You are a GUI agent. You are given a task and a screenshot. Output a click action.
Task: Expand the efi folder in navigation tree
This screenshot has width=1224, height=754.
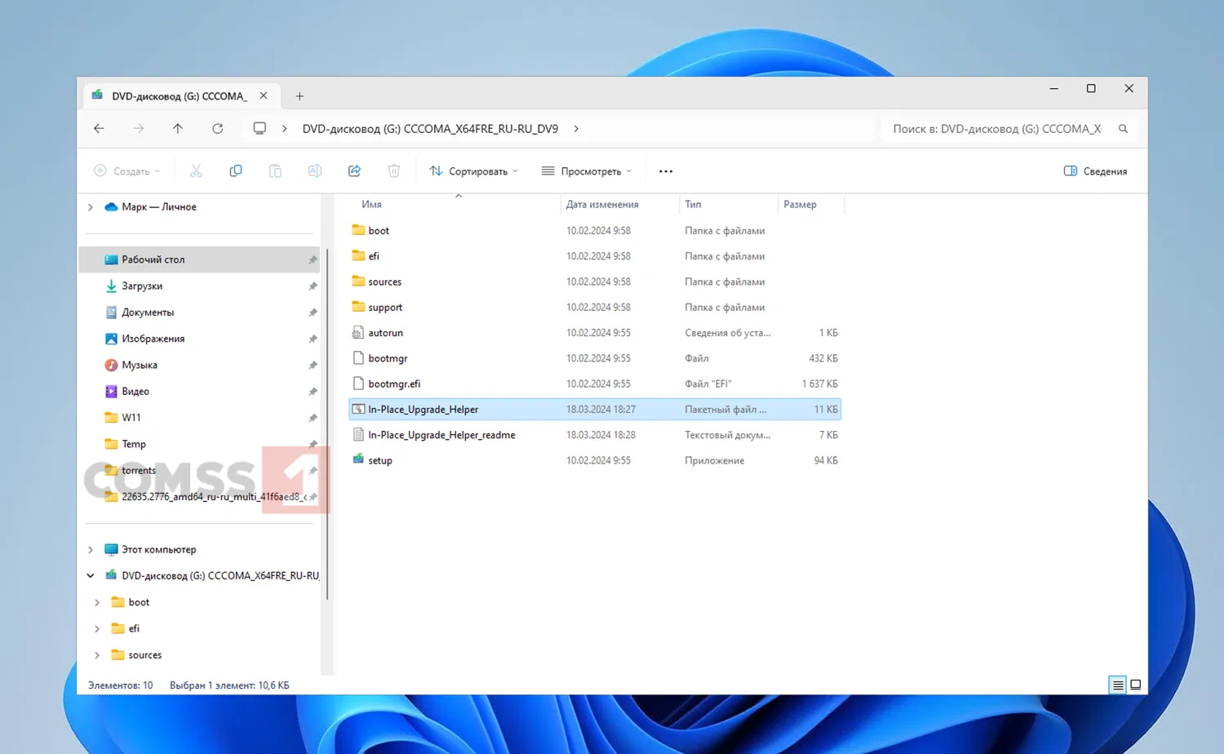click(97, 629)
